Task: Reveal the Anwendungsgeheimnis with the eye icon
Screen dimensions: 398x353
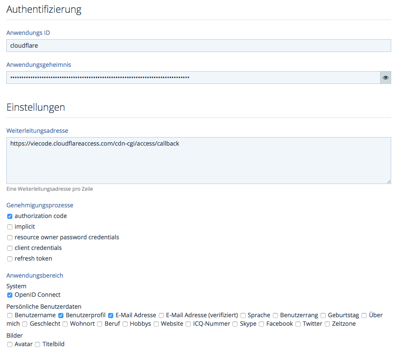Action: click(x=385, y=77)
